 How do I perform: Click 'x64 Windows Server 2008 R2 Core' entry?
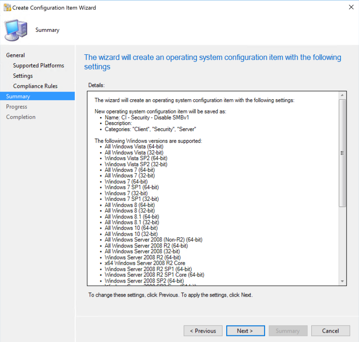[x=145, y=263]
